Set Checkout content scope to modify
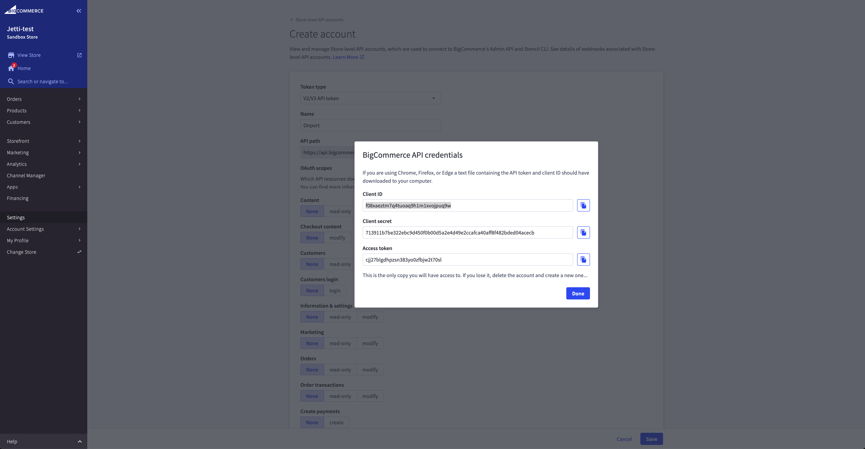Image resolution: width=865 pixels, height=449 pixels. (337, 238)
